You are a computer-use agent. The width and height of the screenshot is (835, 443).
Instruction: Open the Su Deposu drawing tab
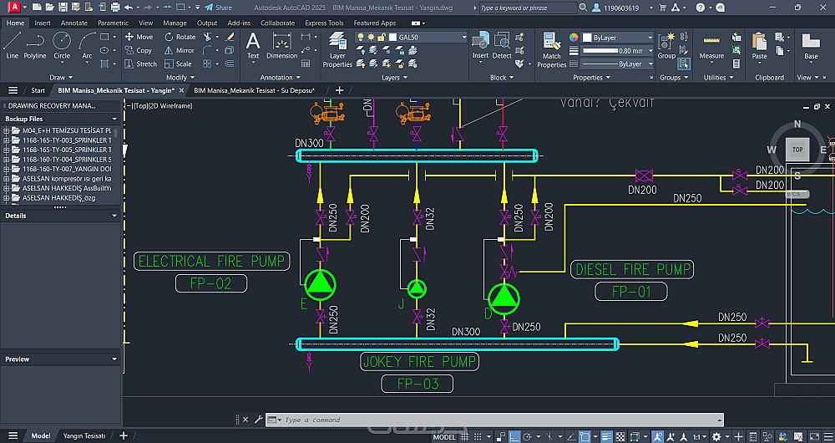pyautogui.click(x=254, y=90)
